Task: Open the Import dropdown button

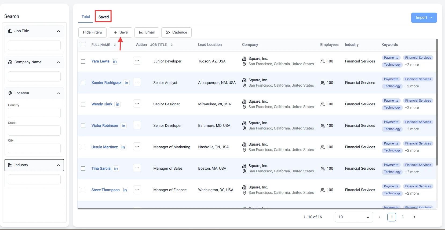Action: 424,18
